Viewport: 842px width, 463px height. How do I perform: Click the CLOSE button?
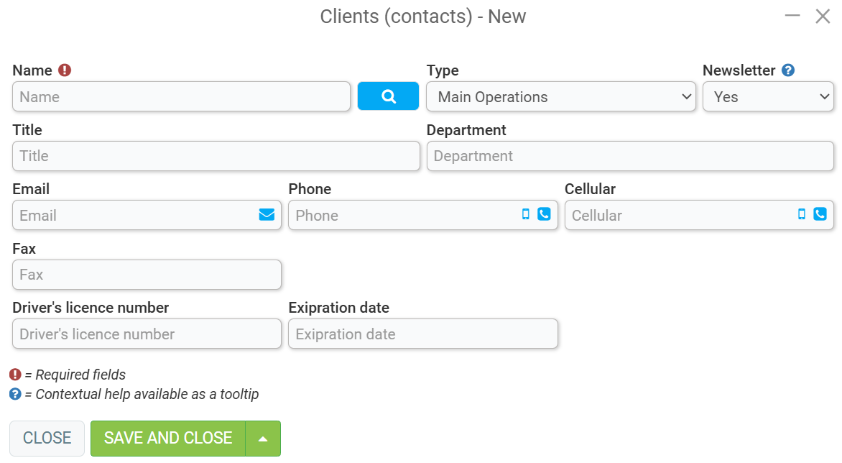click(x=47, y=439)
